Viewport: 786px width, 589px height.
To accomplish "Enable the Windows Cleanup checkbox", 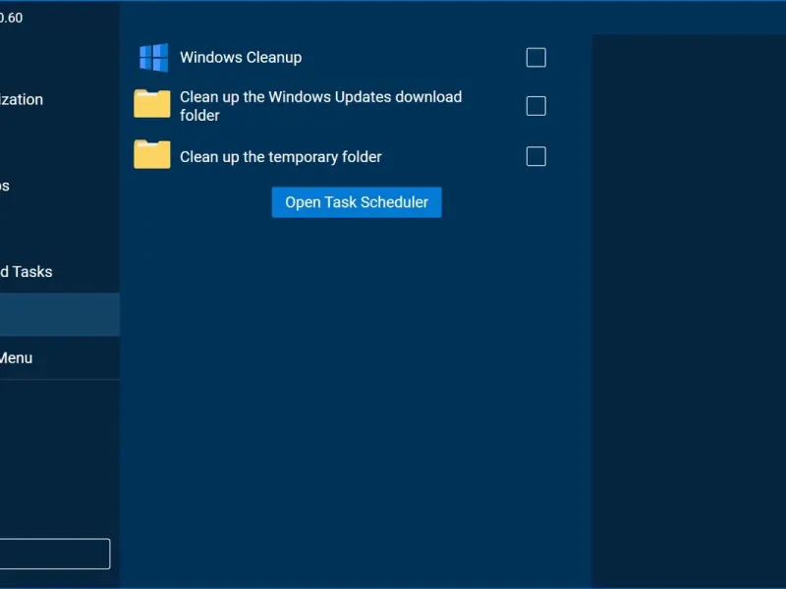I will (x=535, y=58).
